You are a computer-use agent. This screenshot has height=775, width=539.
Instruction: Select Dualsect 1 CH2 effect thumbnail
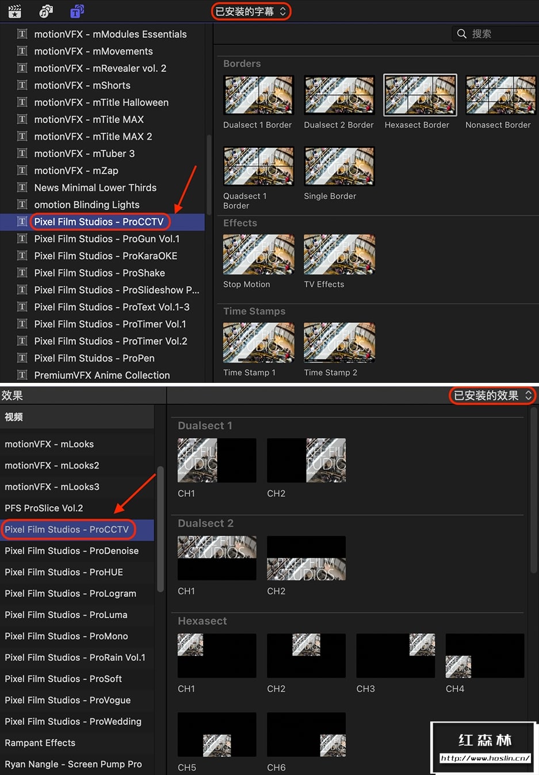click(307, 460)
